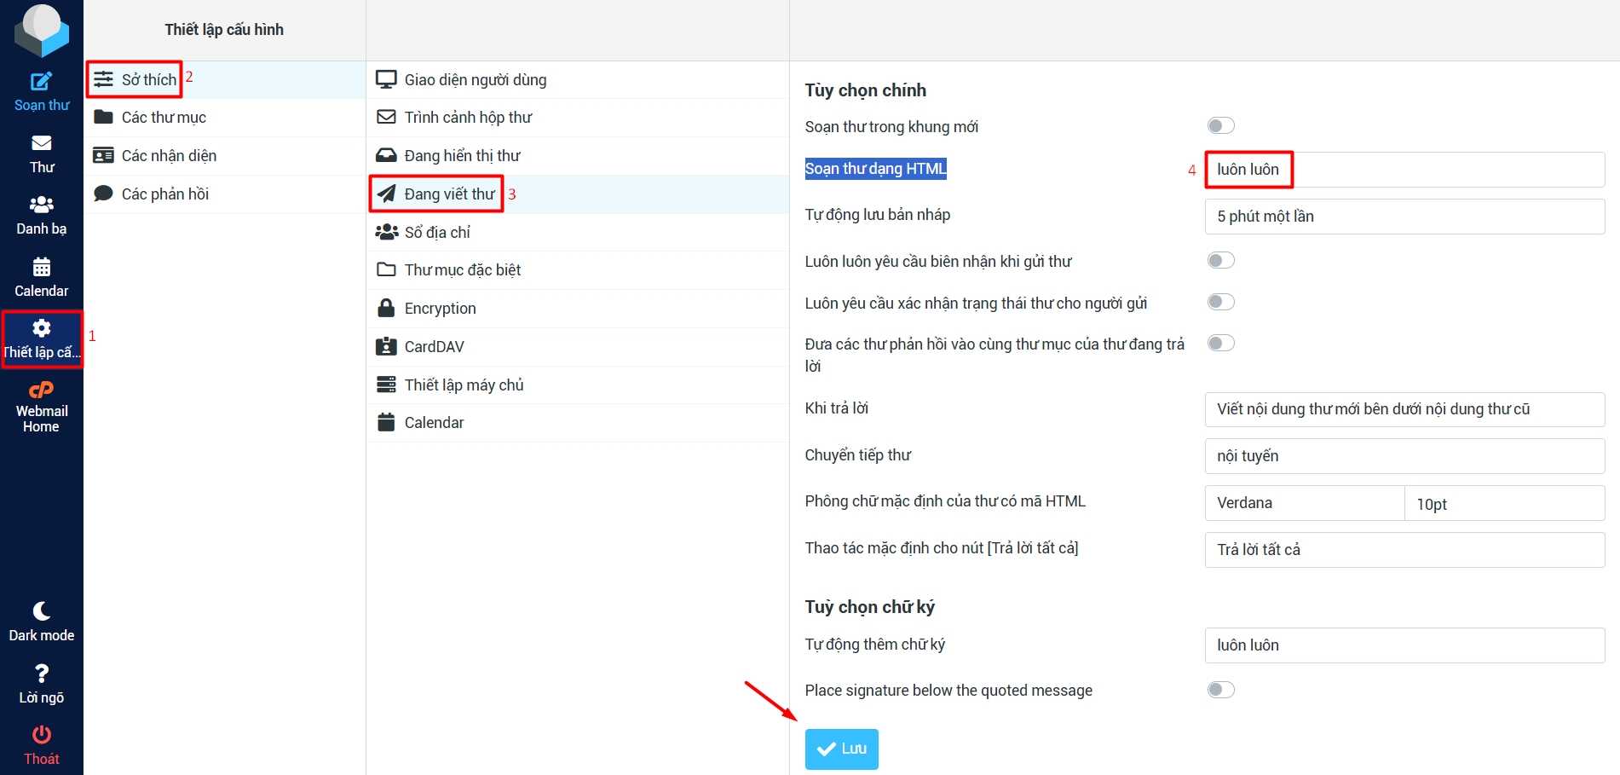The height and width of the screenshot is (775, 1620).
Task: Open Thiết lập máy chủ section
Action: coord(464,385)
